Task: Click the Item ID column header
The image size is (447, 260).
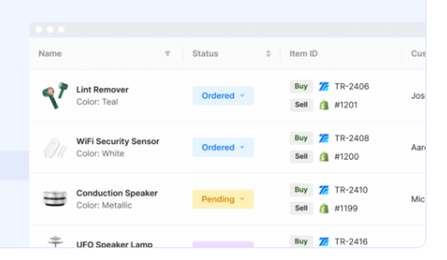Action: coord(304,54)
